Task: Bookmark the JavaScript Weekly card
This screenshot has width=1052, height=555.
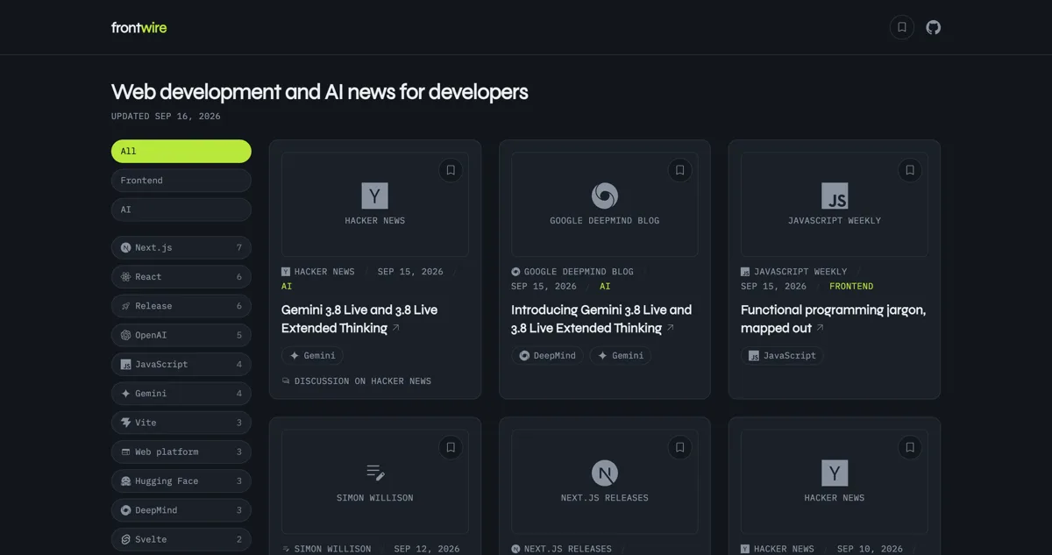Action: (x=910, y=170)
